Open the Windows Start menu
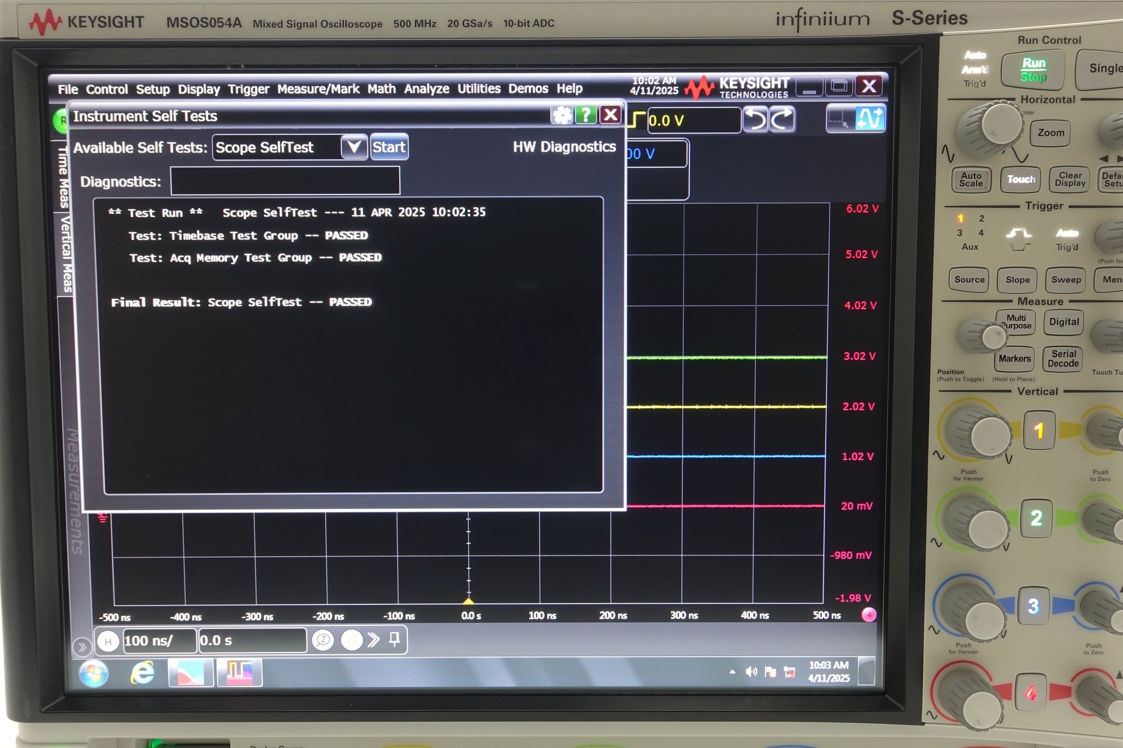 pyautogui.click(x=94, y=673)
